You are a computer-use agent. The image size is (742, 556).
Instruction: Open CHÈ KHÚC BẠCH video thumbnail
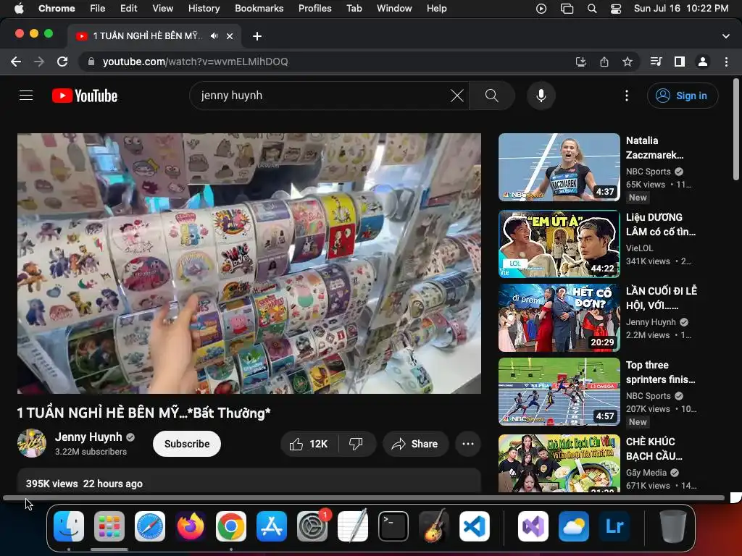pyautogui.click(x=559, y=464)
